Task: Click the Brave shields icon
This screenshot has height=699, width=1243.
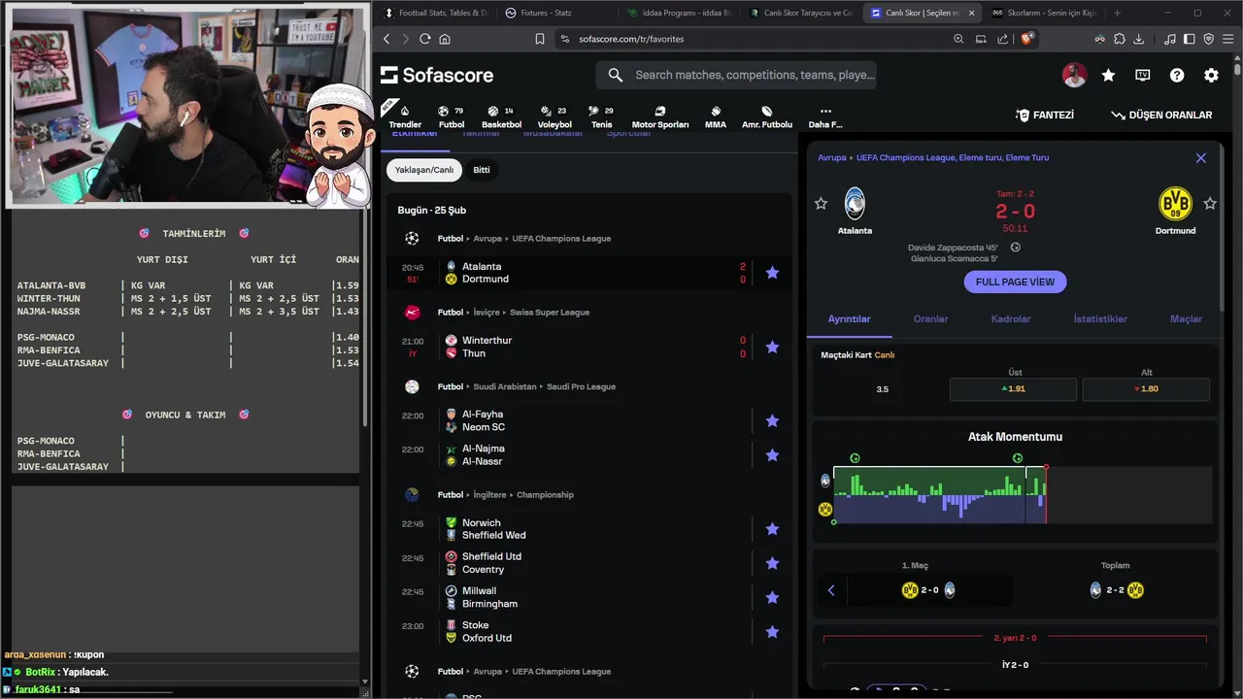Action: tap(1027, 39)
